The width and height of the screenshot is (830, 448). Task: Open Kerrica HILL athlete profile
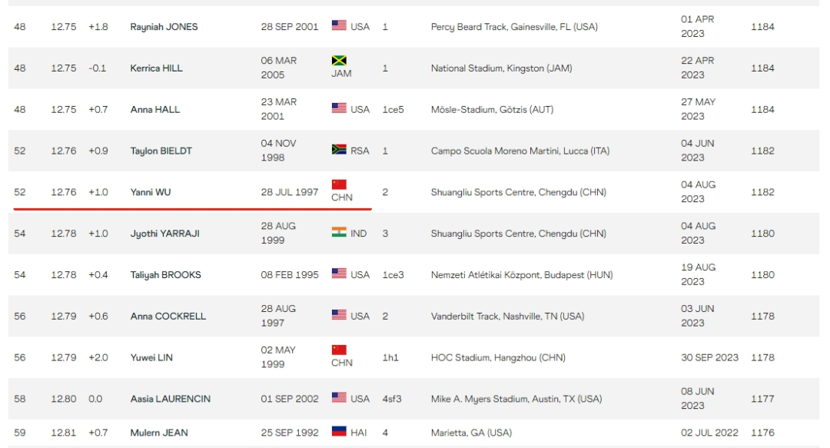click(156, 68)
